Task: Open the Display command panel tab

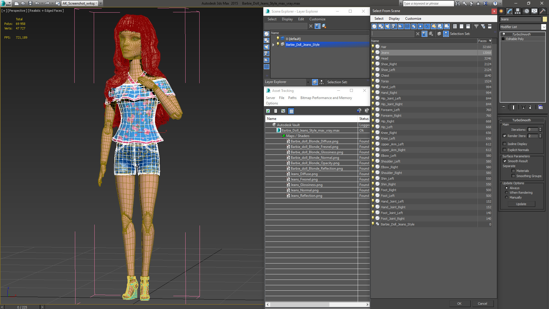Action: coord(534,11)
